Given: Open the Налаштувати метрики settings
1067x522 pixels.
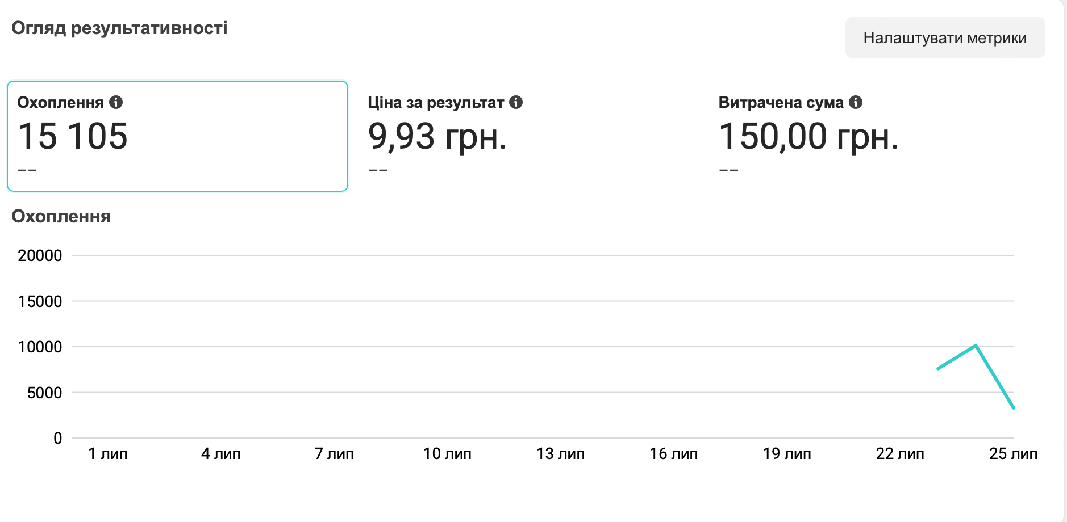Looking at the screenshot, I should [x=945, y=38].
